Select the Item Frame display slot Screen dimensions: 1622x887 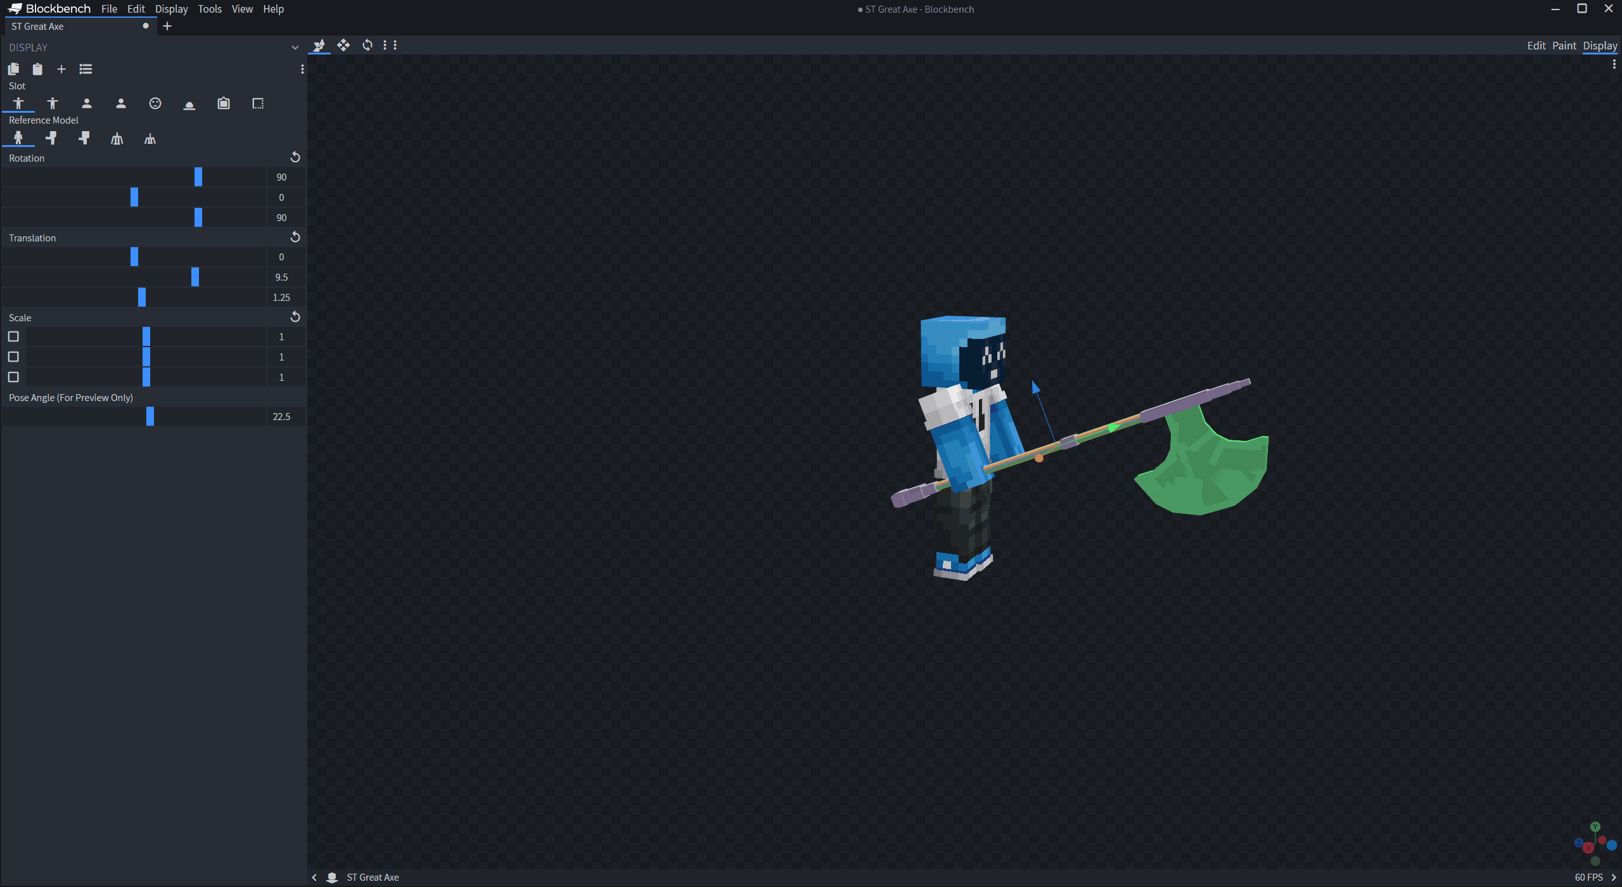pyautogui.click(x=223, y=104)
